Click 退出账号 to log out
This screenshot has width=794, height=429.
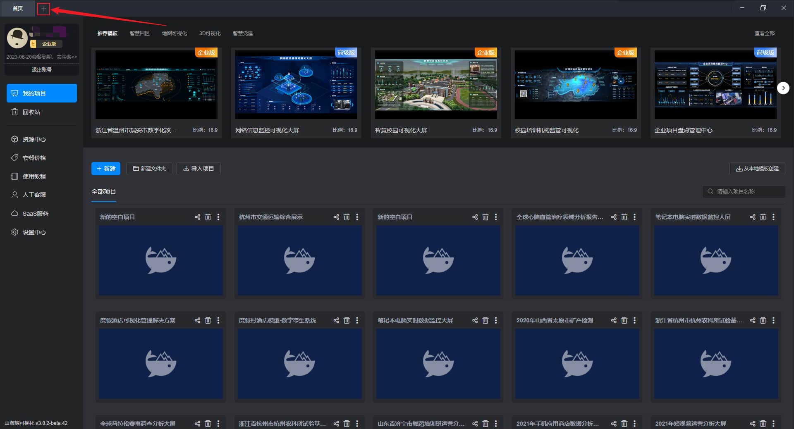pyautogui.click(x=42, y=70)
